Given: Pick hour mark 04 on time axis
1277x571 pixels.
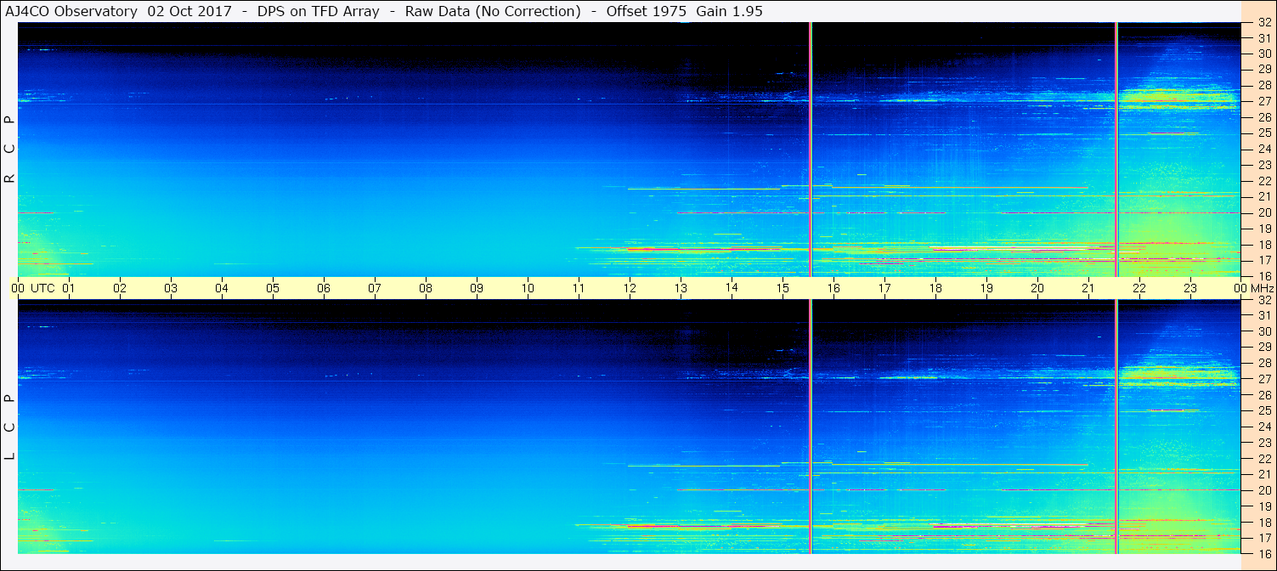Looking at the screenshot, I should coord(222,288).
